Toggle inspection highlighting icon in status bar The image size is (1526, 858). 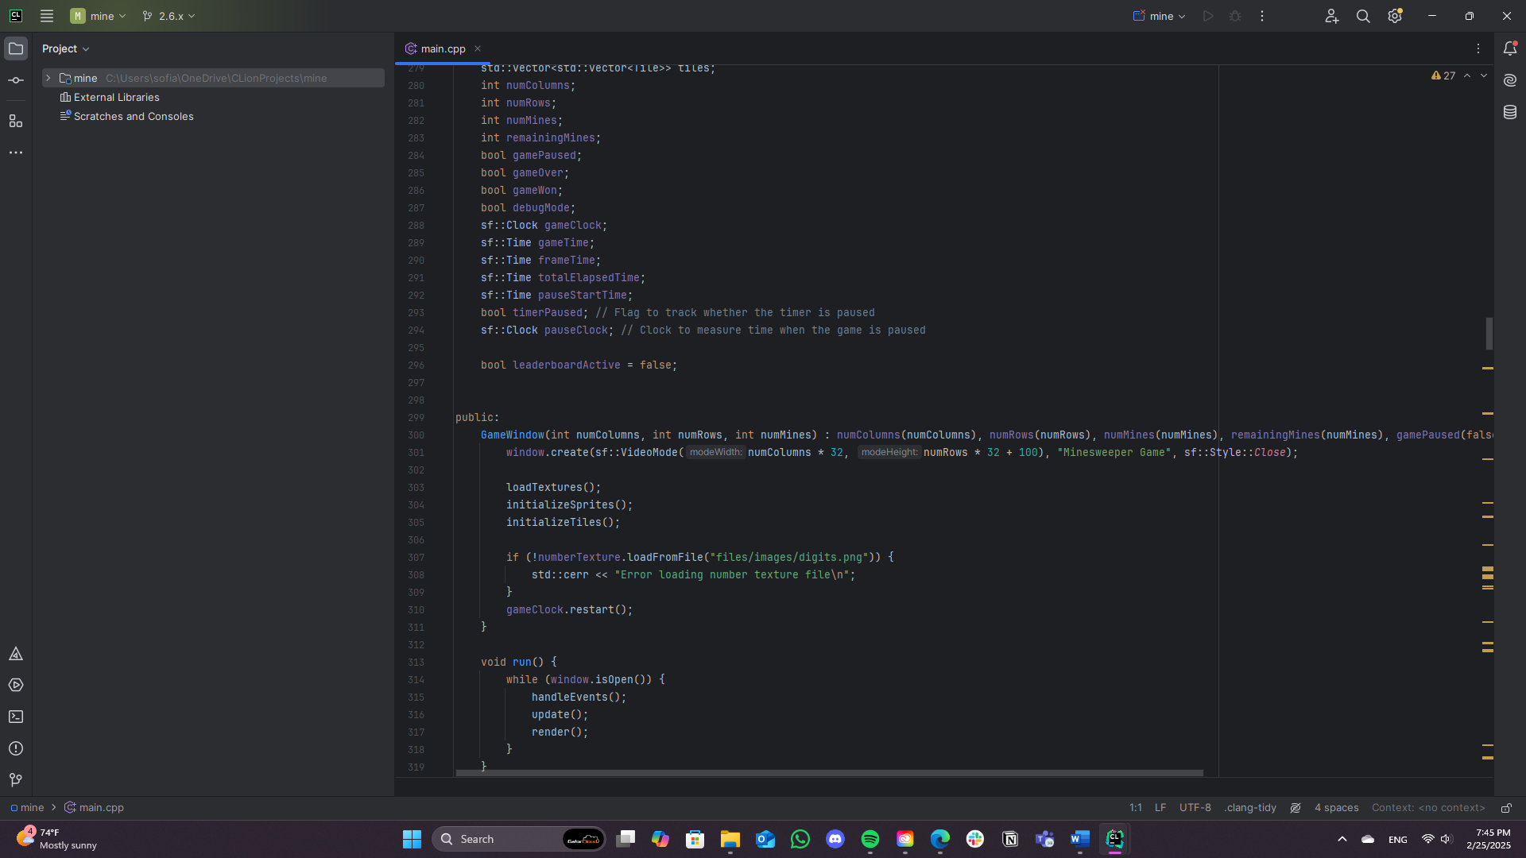pos(1296,808)
